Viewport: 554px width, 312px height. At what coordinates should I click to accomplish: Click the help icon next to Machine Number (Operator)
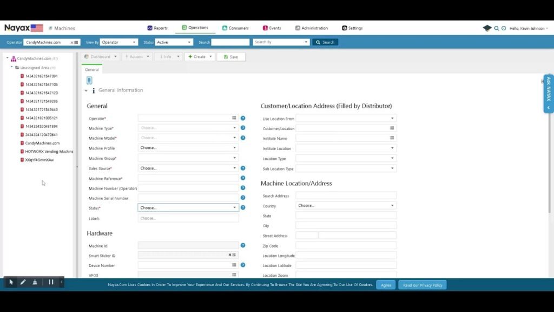click(243, 188)
